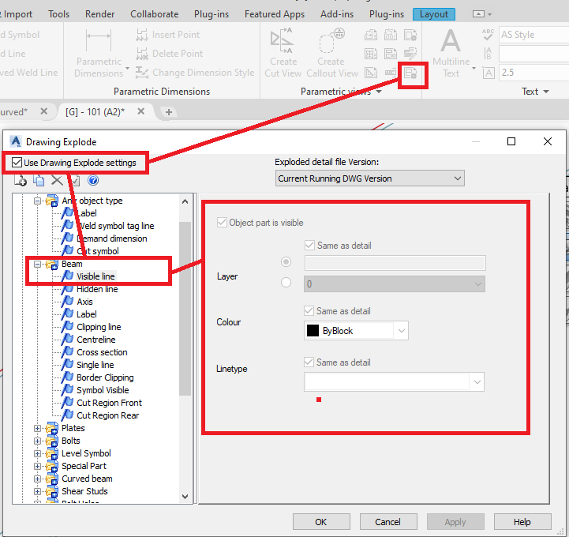Click the Drawing Explode settings ribbon icon

tap(411, 73)
